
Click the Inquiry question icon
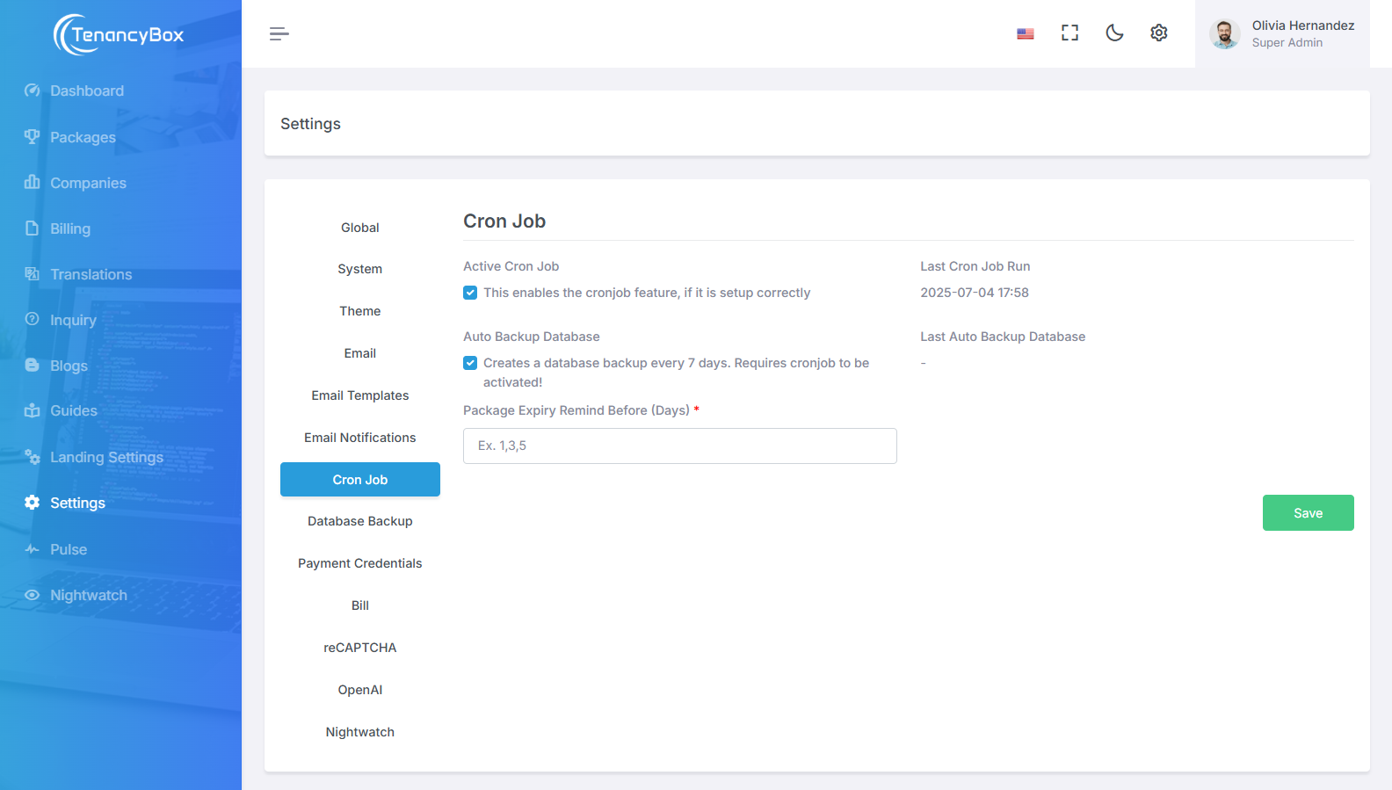tap(33, 319)
